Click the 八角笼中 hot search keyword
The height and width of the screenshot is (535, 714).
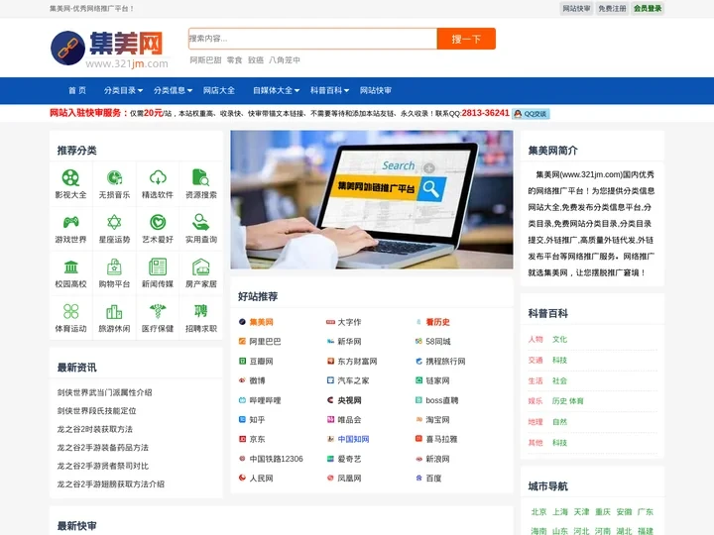point(285,60)
